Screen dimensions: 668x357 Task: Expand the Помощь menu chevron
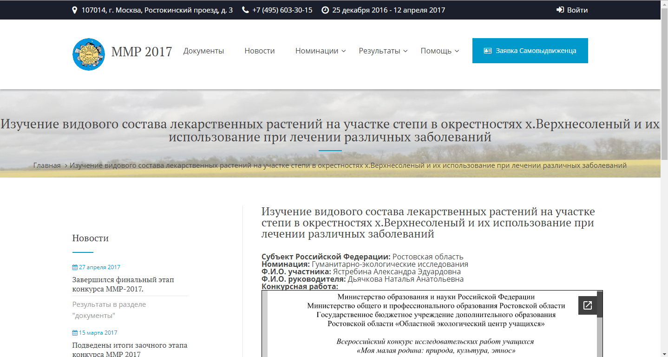coord(457,52)
